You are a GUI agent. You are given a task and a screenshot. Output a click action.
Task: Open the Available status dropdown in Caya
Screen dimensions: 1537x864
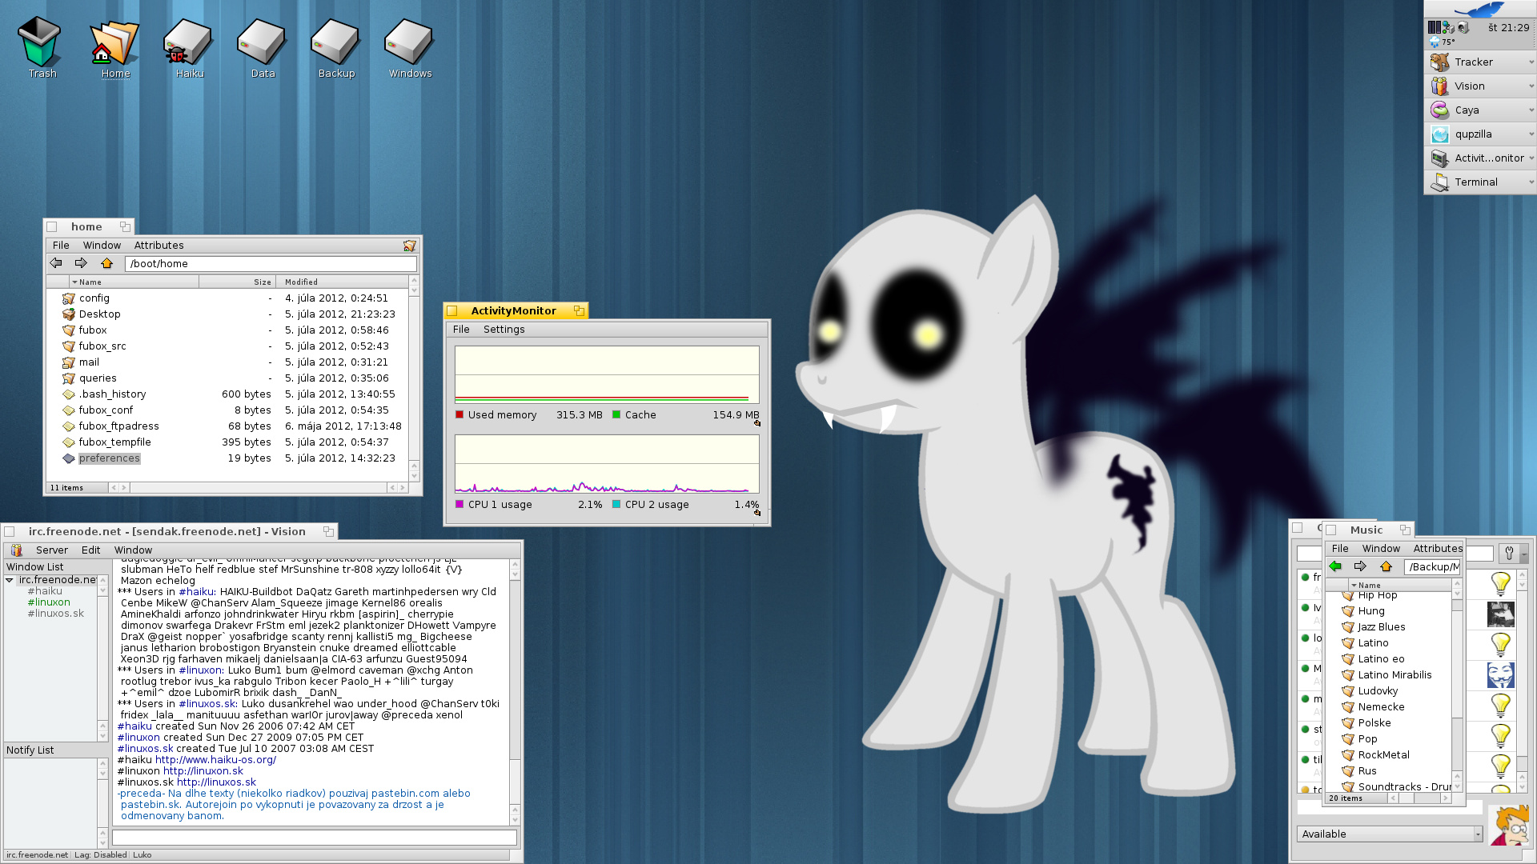[1390, 834]
